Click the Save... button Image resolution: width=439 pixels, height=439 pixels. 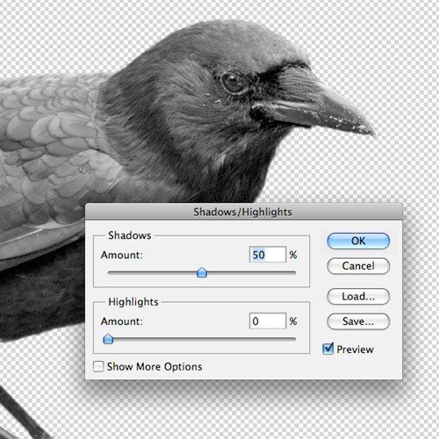coord(358,321)
